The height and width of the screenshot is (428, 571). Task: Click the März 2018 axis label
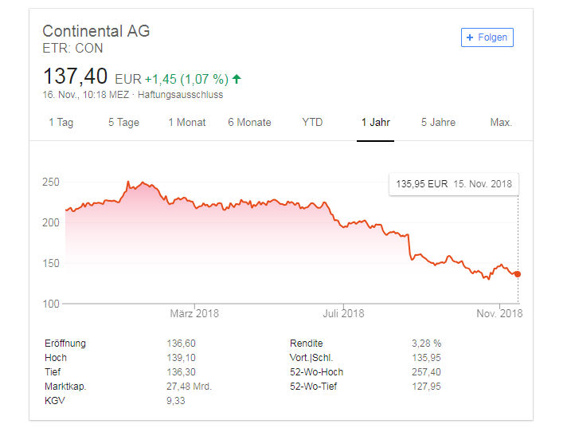click(x=194, y=313)
